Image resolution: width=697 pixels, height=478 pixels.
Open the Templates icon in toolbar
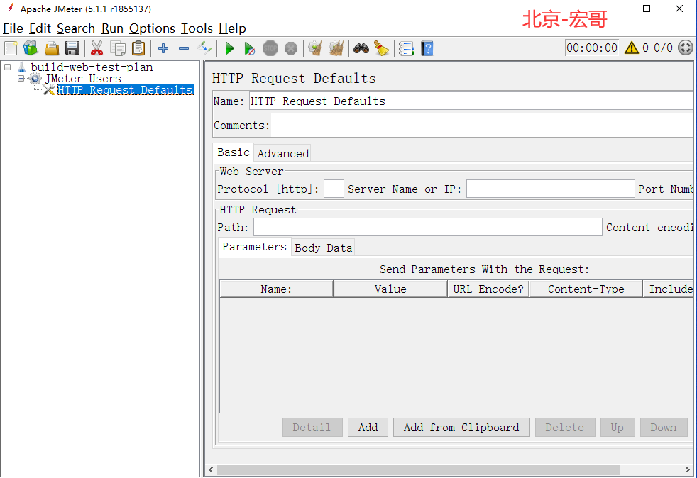31,48
